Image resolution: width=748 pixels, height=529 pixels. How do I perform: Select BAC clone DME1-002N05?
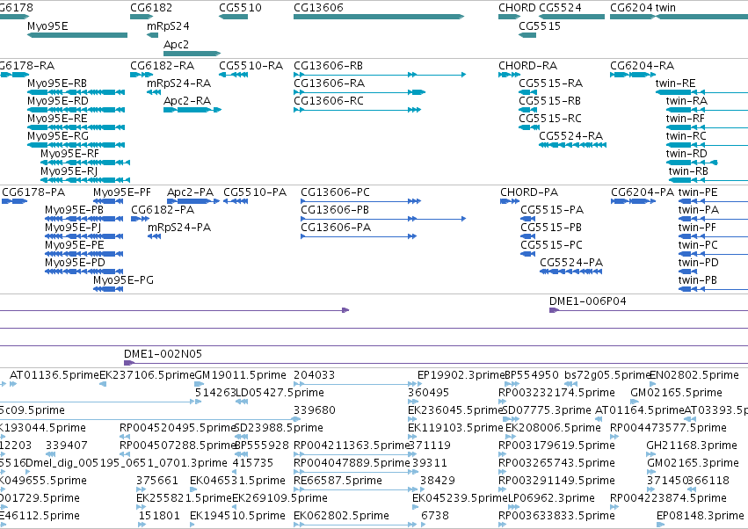coord(163,354)
